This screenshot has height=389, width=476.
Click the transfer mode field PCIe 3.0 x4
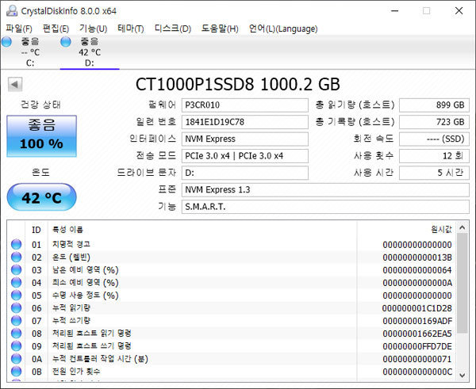click(245, 156)
